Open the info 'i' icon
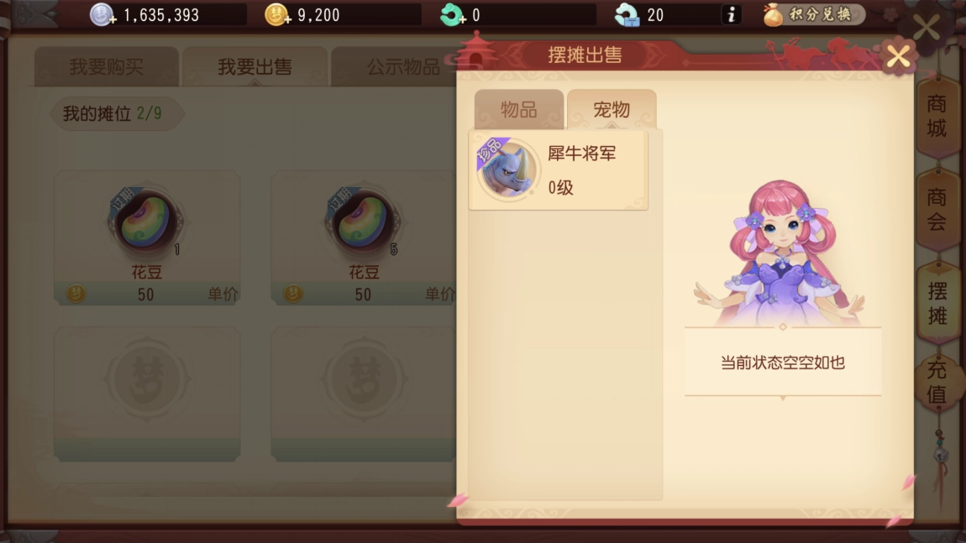Viewport: 966px width, 543px height. point(732,14)
